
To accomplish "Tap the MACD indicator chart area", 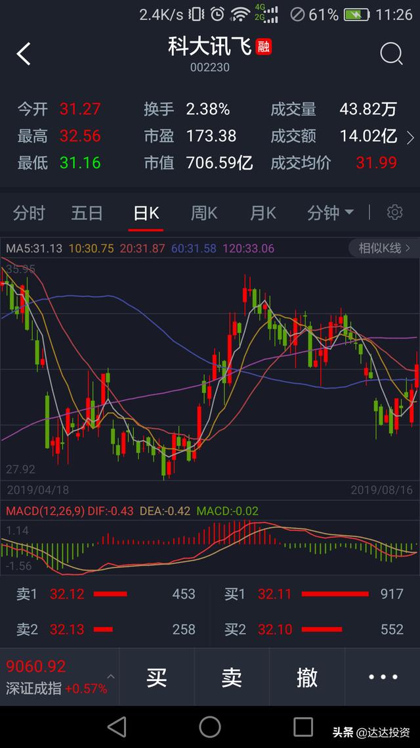I will [210, 546].
